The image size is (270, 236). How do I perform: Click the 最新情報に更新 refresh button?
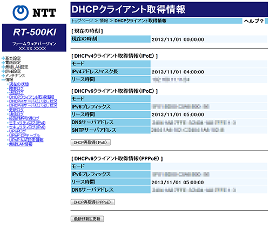(87, 219)
